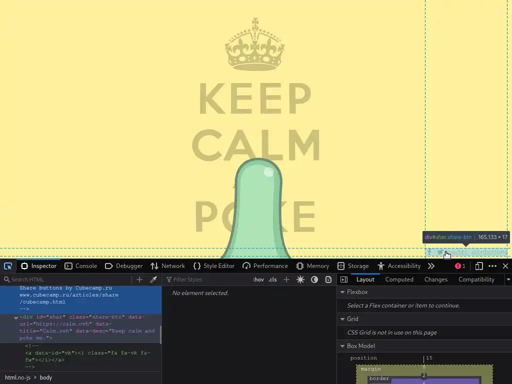Select the Compatibility sidebar tab
The height and width of the screenshot is (384, 512).
[476, 279]
